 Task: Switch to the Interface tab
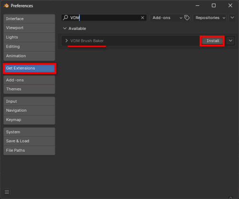(x=29, y=19)
